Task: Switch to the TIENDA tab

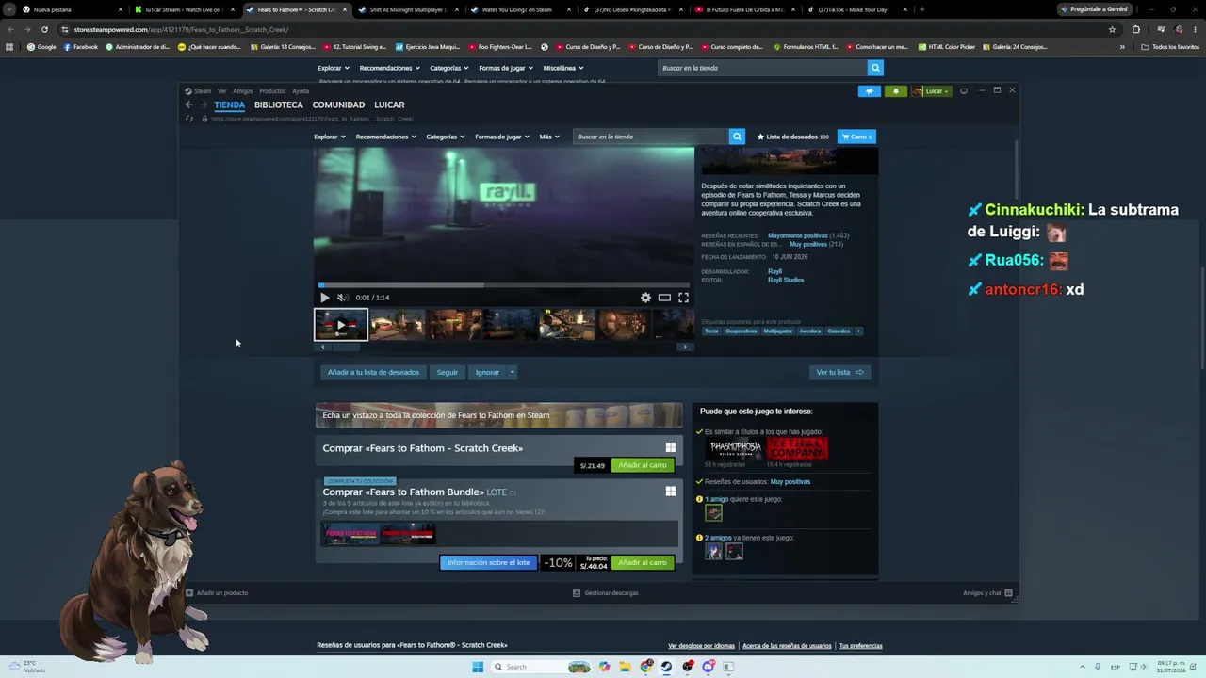Action: 229,105
